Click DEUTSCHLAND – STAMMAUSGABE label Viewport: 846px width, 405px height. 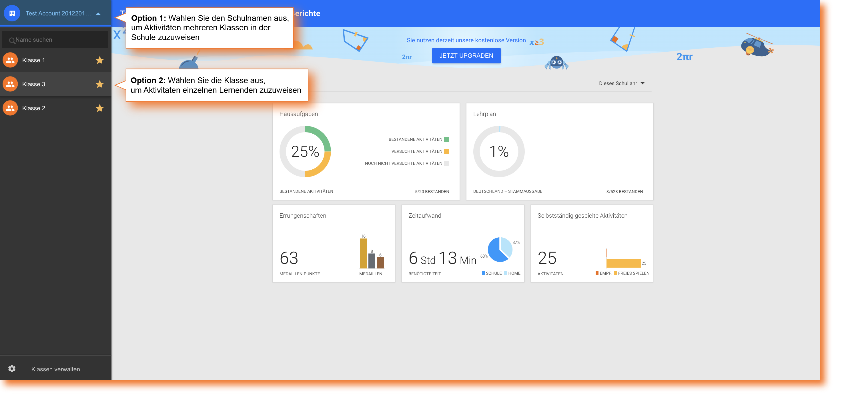(x=507, y=191)
